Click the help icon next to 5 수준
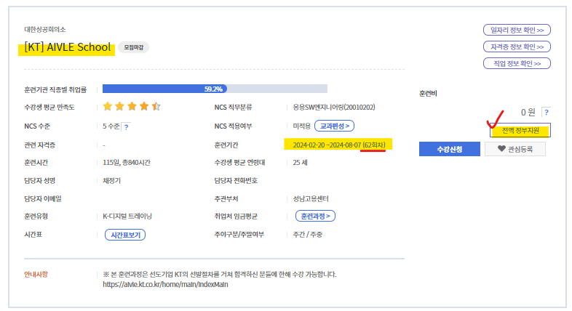The height and width of the screenshot is (311, 572). pyautogui.click(x=126, y=126)
